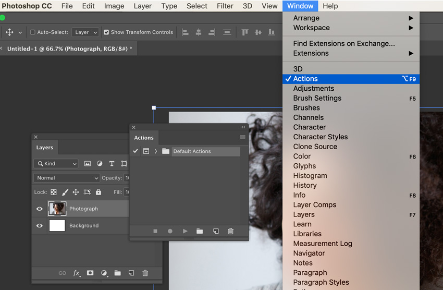This screenshot has width=443, height=290.
Task: Uncheck Show Transform Controls
Action: (106, 32)
